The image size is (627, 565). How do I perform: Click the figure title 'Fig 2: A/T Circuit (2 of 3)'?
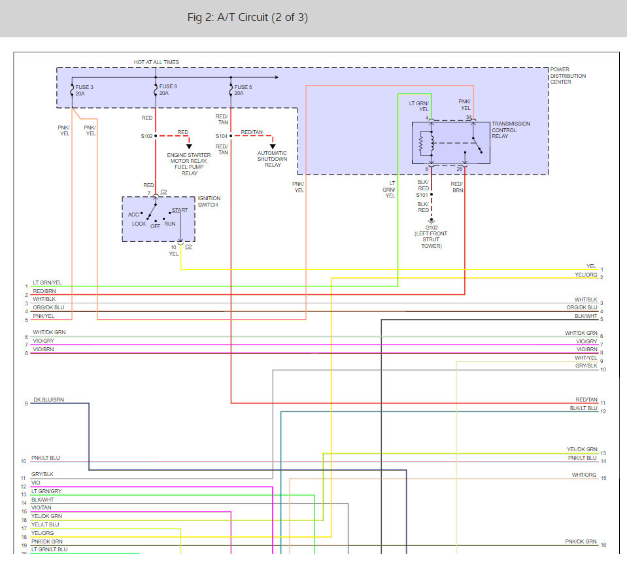point(248,17)
